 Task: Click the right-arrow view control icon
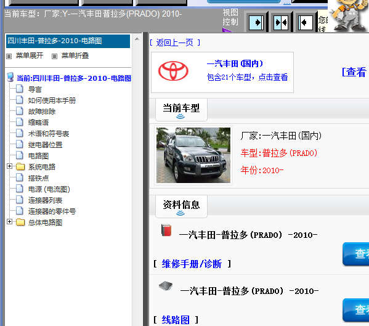point(256,23)
